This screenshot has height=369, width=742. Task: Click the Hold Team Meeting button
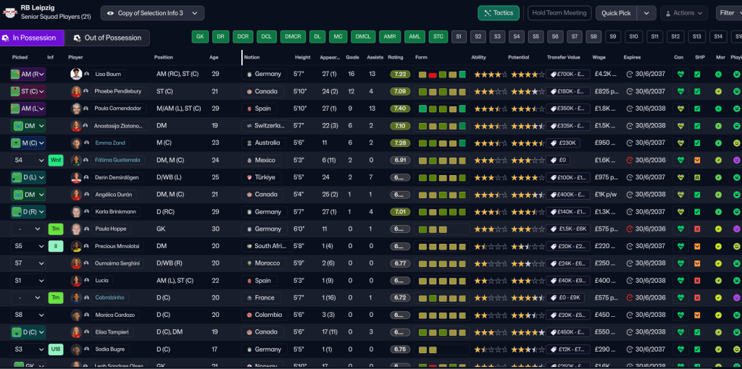pos(559,13)
